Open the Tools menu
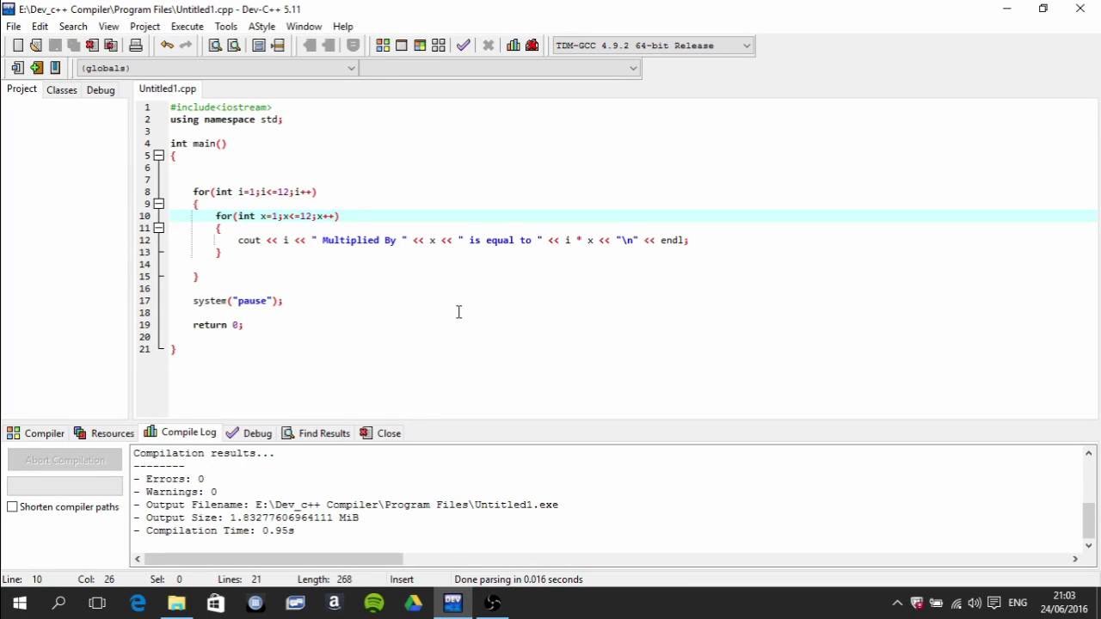This screenshot has width=1101, height=619. (226, 27)
